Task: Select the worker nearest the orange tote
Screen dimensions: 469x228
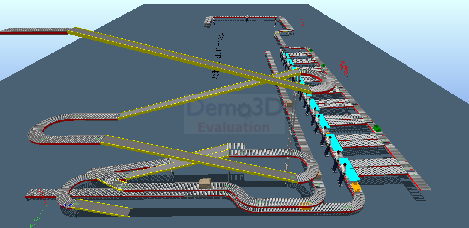Action: tap(342, 174)
